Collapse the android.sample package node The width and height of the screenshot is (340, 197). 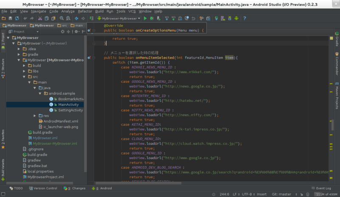click(x=40, y=93)
